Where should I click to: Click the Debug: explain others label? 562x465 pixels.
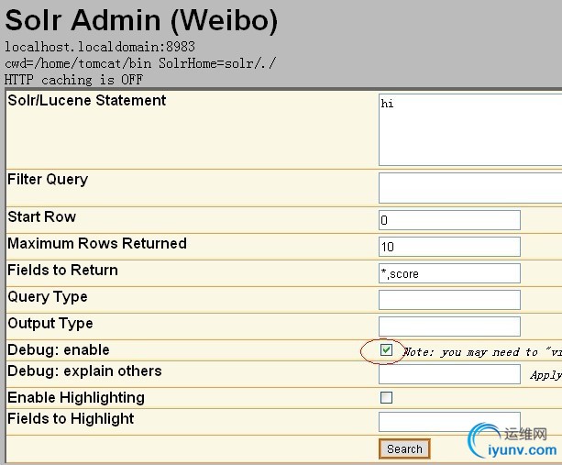click(x=84, y=371)
